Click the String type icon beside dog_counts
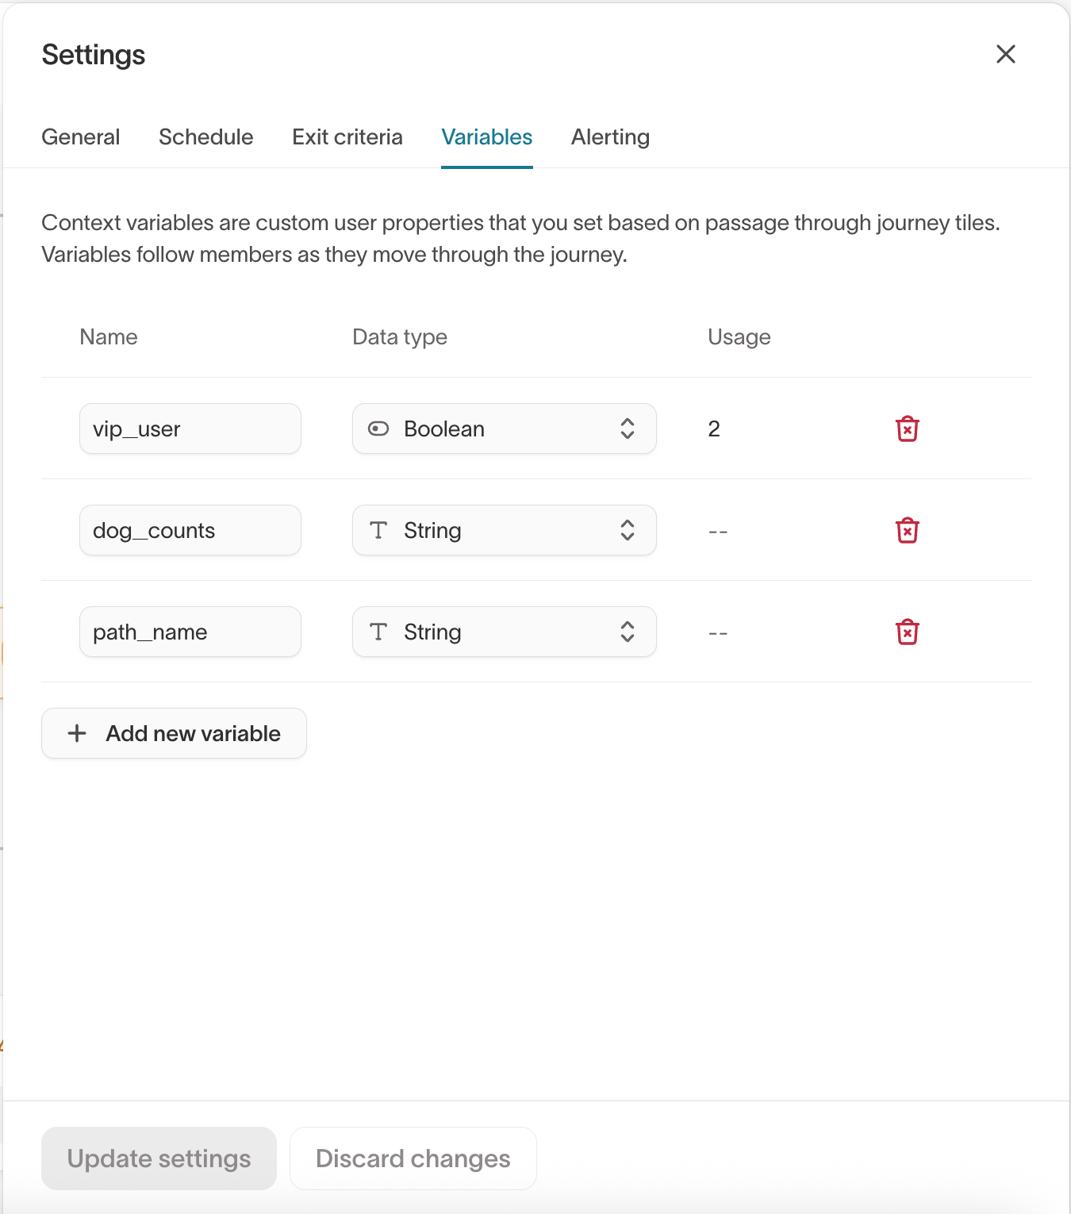Viewport: 1071px width, 1214px height. point(378,530)
